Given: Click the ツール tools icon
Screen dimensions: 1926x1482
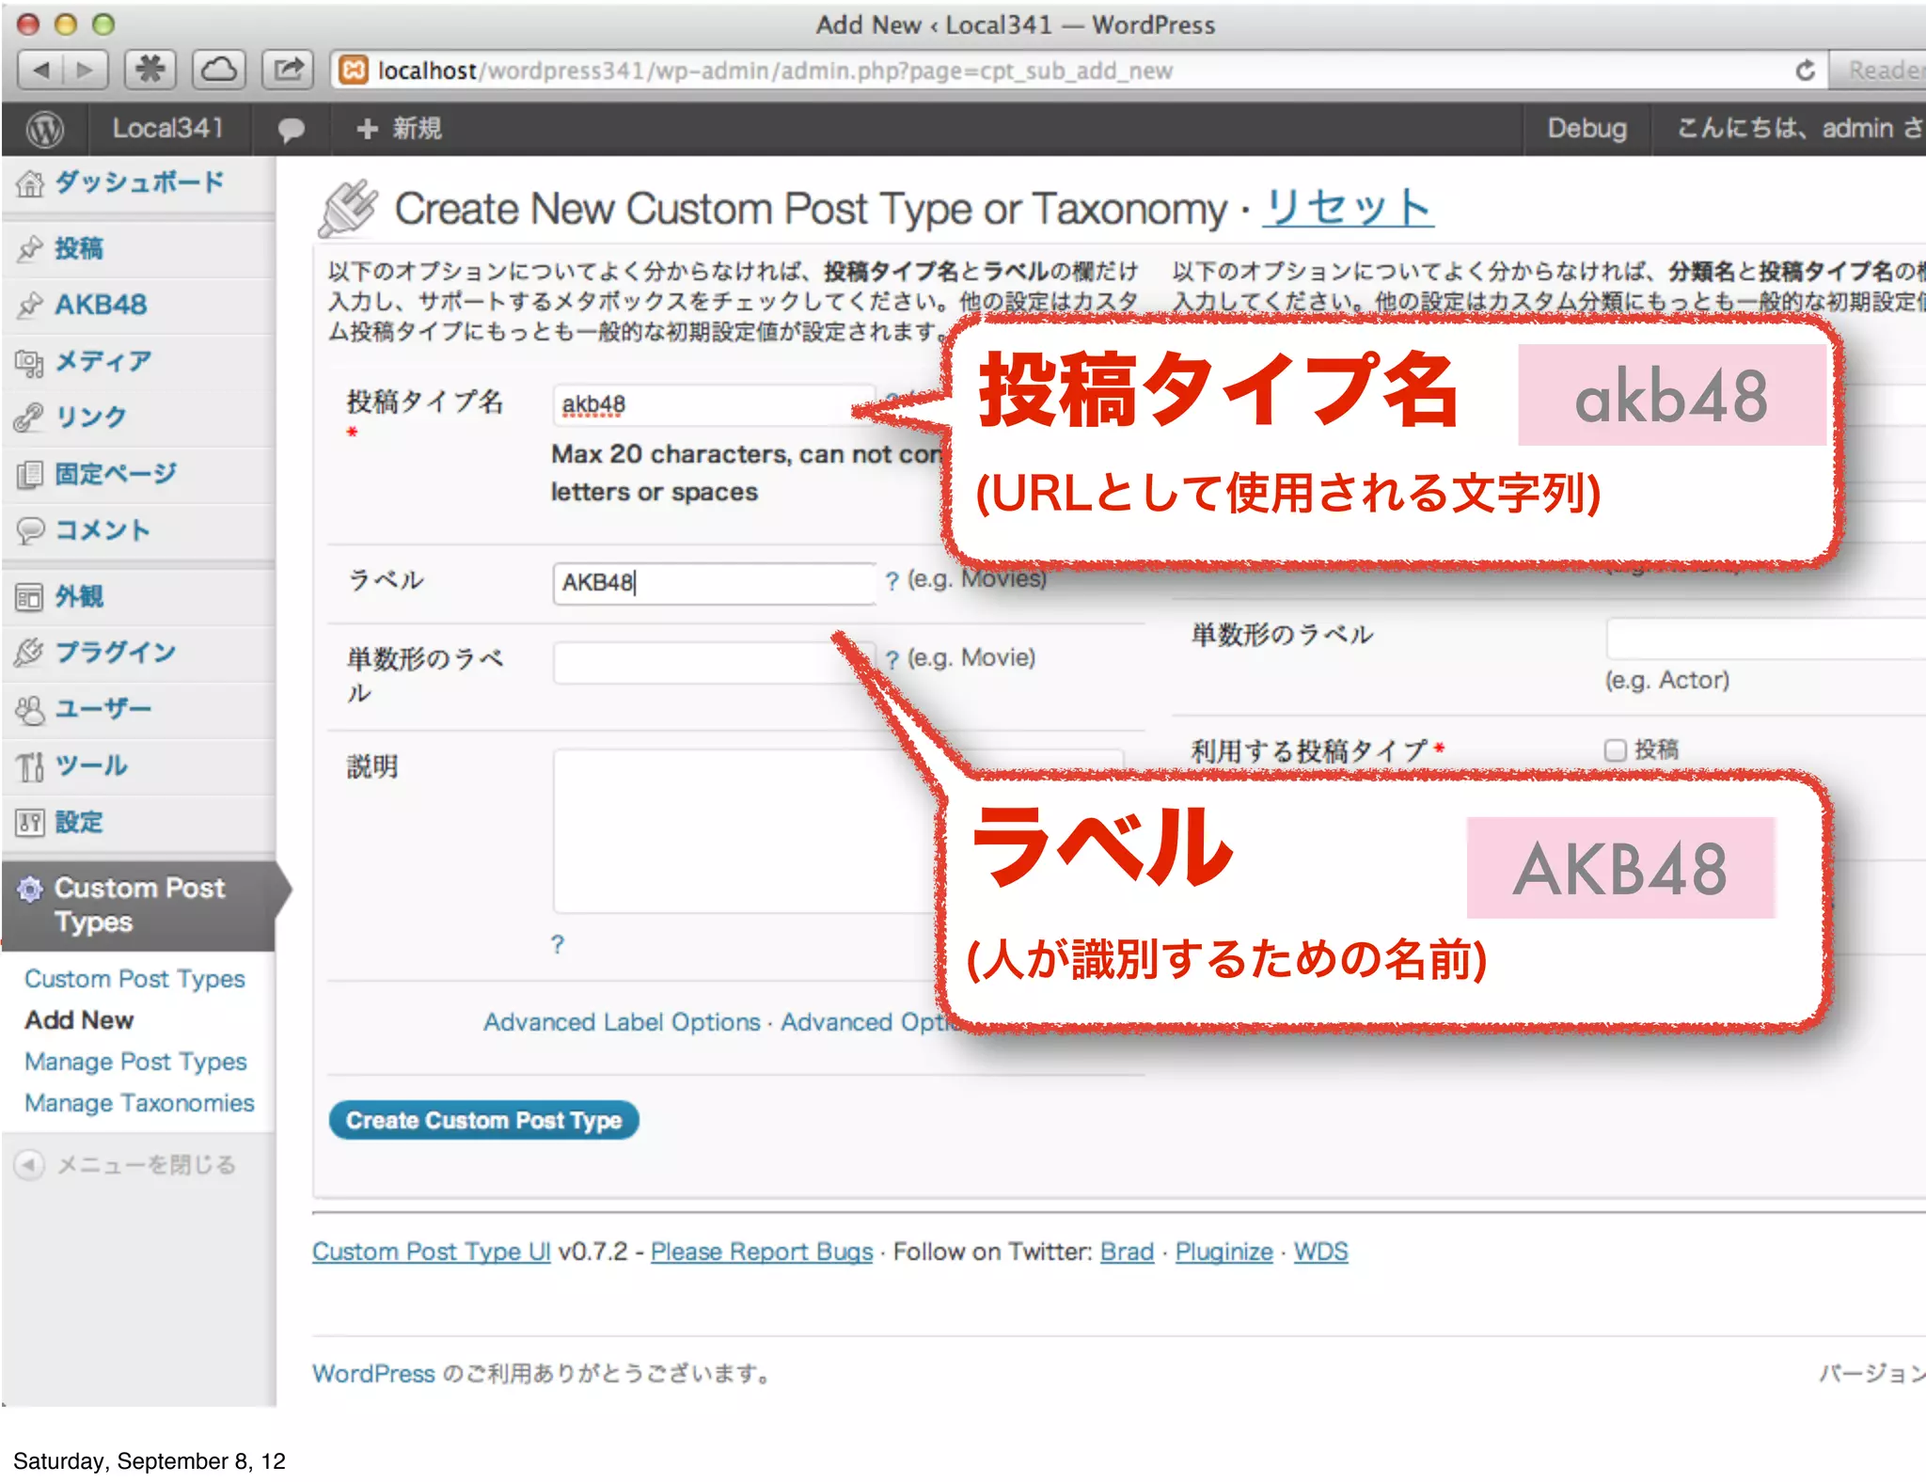Looking at the screenshot, I should (30, 766).
